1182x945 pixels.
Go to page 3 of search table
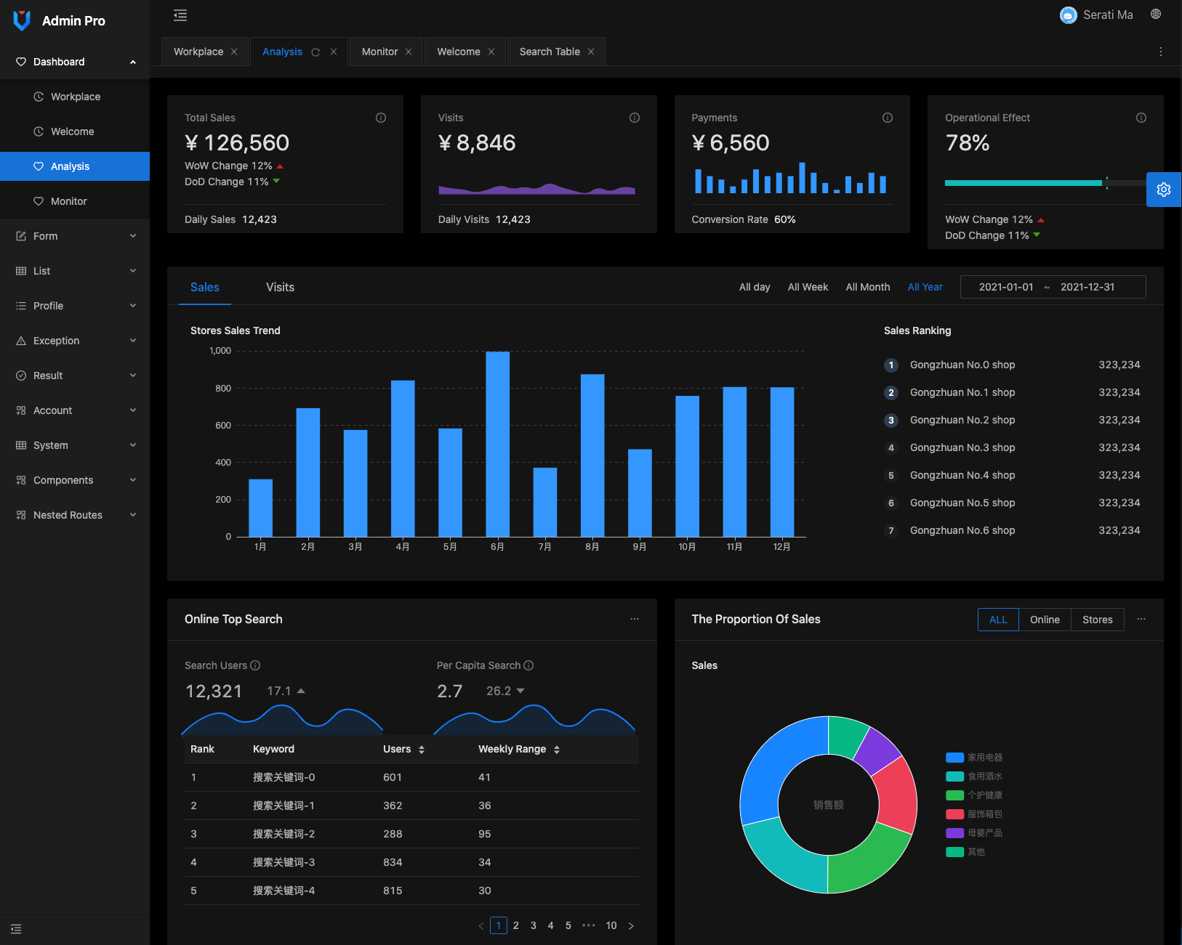point(533,925)
